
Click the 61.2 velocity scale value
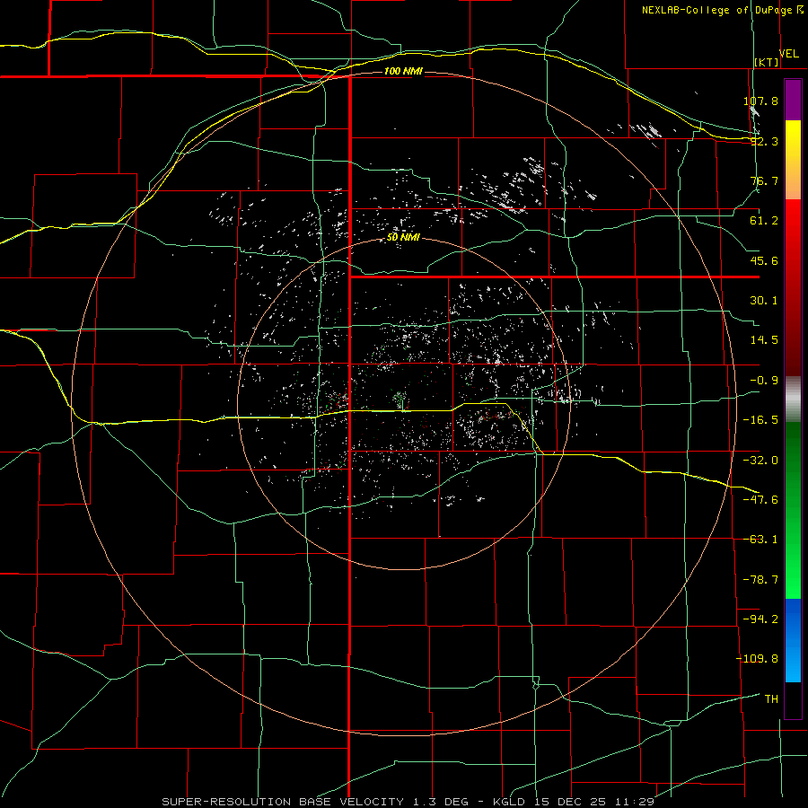[x=764, y=221]
